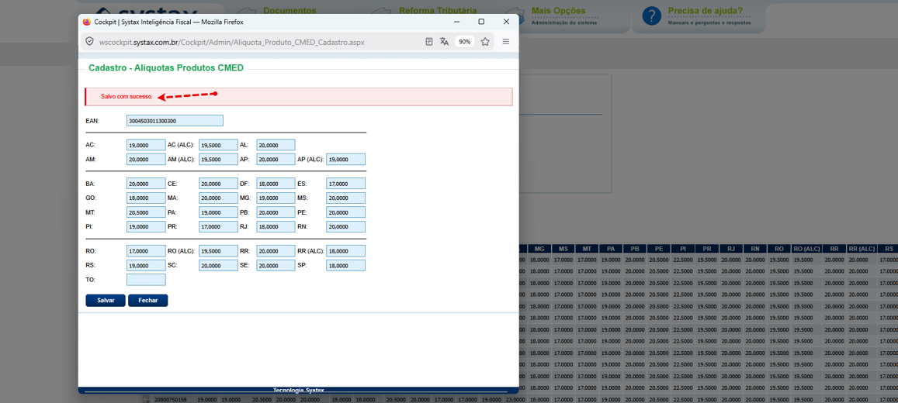Click the RR (ALC) field
The image size is (898, 403).
[346, 251]
